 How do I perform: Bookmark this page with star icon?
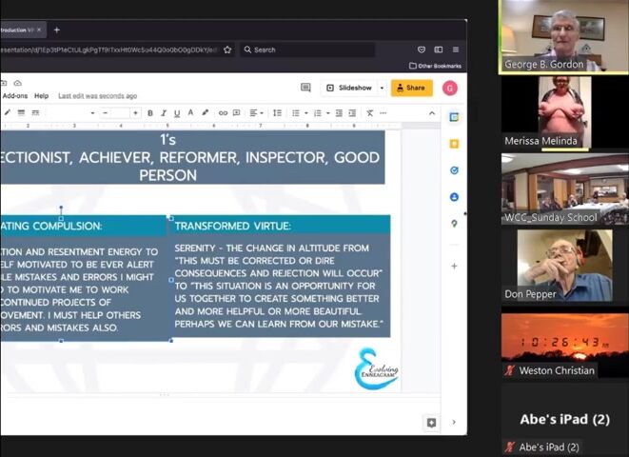pyautogui.click(x=227, y=50)
